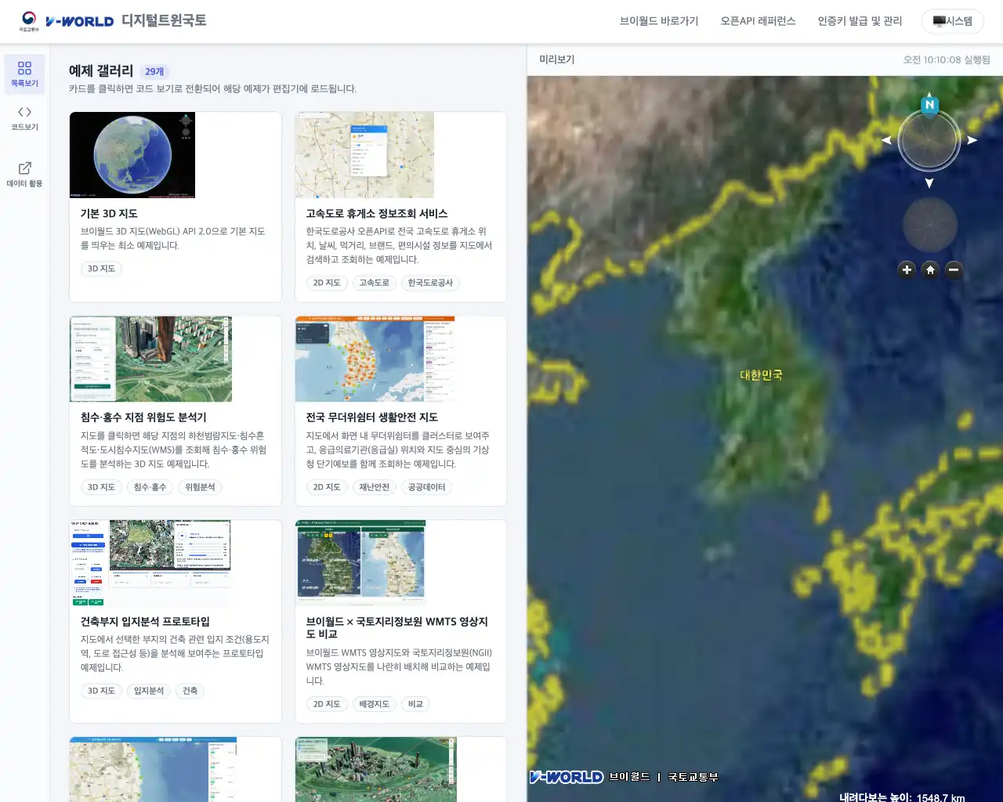This screenshot has height=802, width=1003.
Task: Open 오픈API 레퍼런스 in top navigation
Action: (758, 21)
